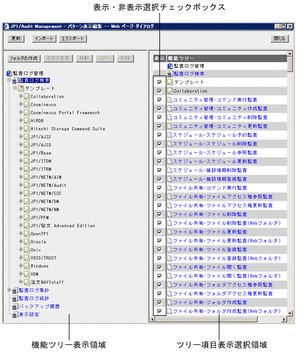297x352 pixels.
Task: Click the Windows folder icon
Action: pyautogui.click(x=27, y=266)
